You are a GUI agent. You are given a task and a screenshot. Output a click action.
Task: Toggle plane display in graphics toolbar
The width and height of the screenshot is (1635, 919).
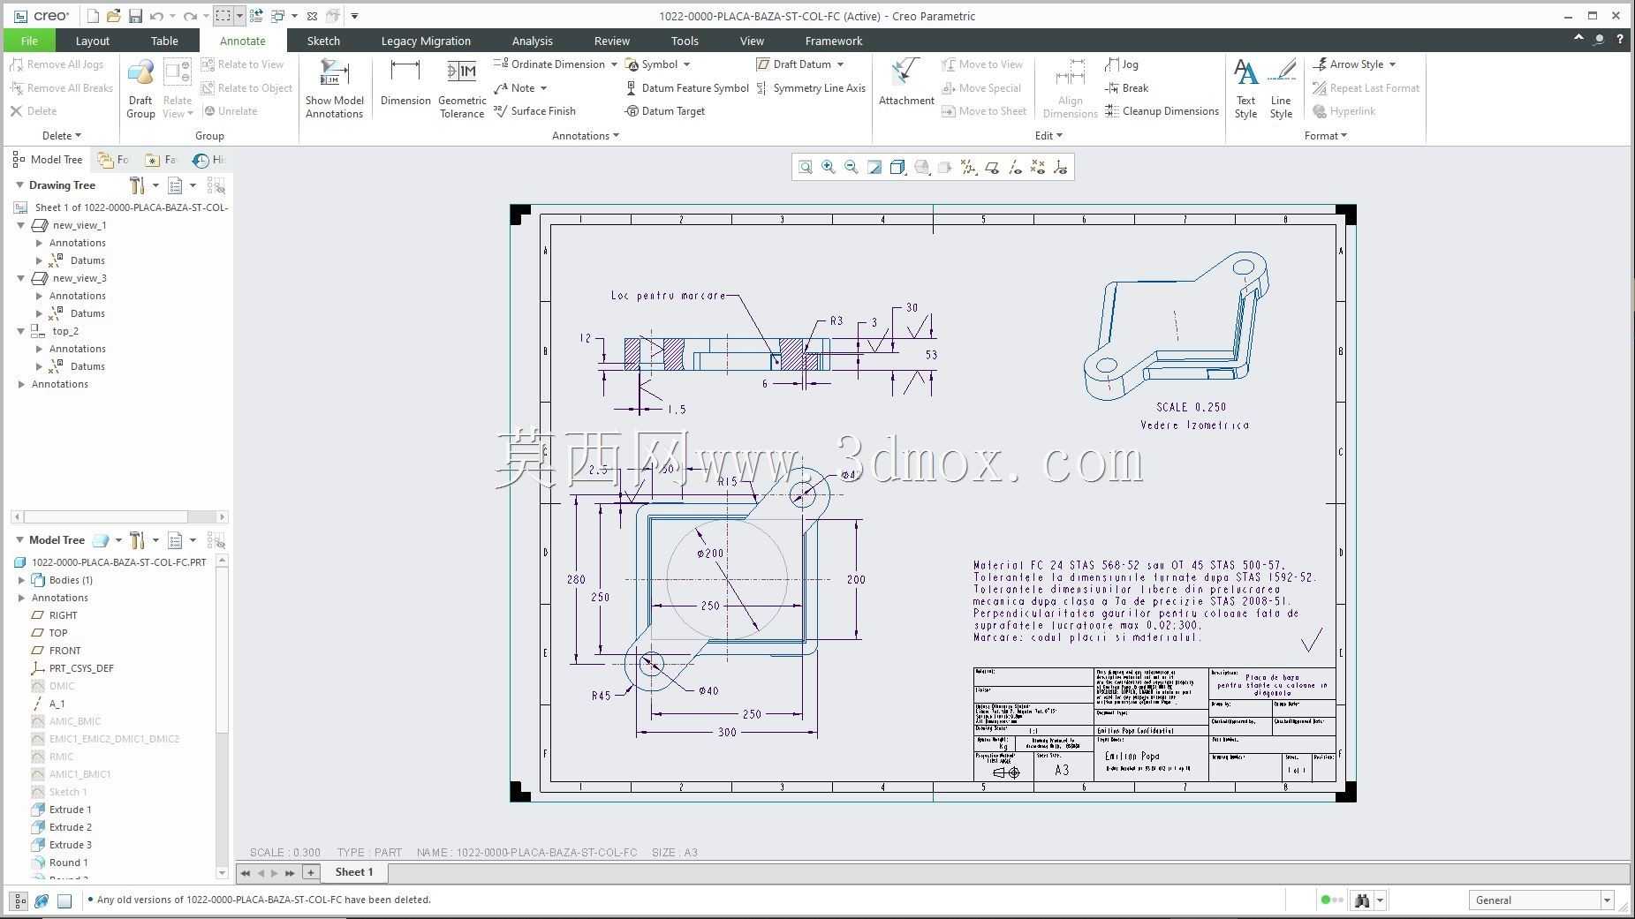click(992, 167)
